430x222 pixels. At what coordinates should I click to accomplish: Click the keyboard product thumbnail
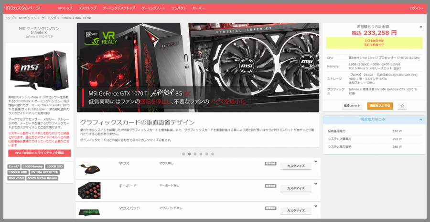[89, 190]
